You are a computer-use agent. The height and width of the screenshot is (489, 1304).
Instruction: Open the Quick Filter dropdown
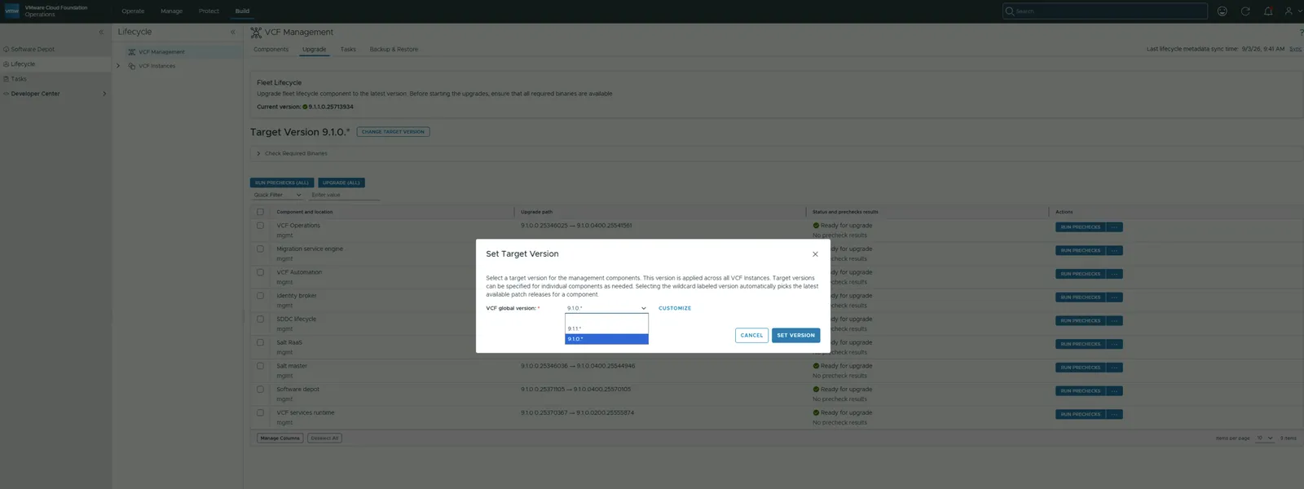point(277,195)
